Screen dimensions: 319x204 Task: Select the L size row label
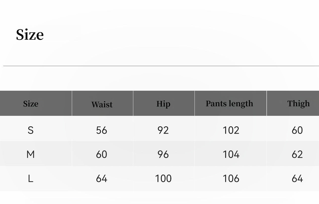[x=30, y=179]
